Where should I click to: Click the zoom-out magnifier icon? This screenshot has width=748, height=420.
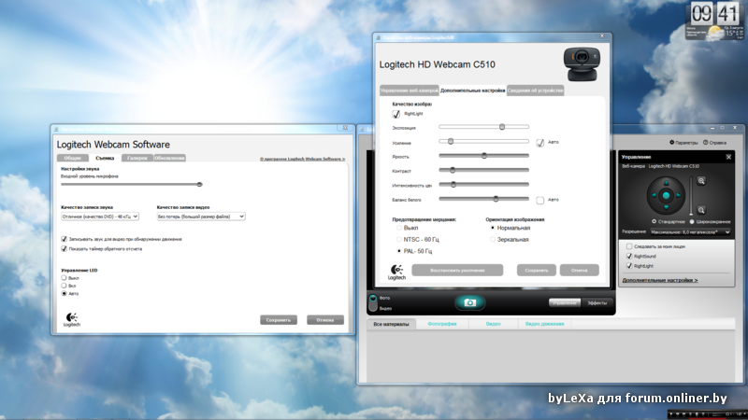coord(701,210)
